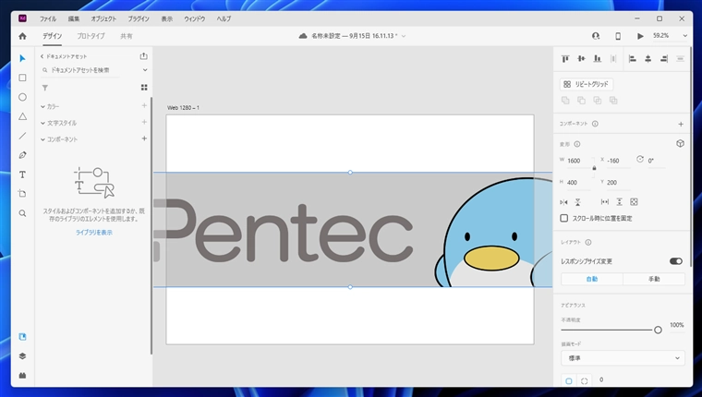This screenshot has width=702, height=397.
Task: Click the rotation icon
Action: point(640,160)
